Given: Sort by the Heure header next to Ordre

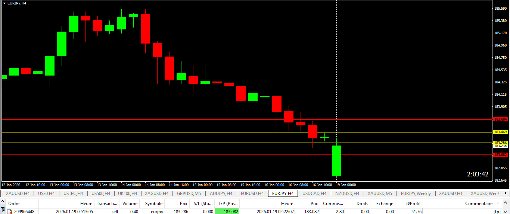Looking at the screenshot, I should point(66,204).
